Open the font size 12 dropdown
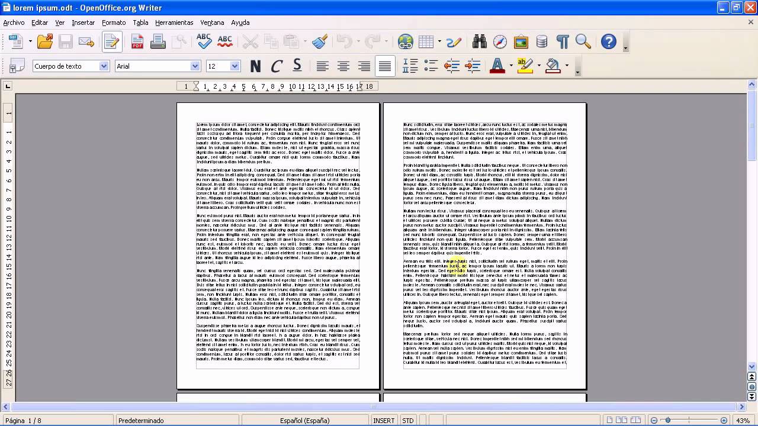758x426 pixels. (x=235, y=66)
